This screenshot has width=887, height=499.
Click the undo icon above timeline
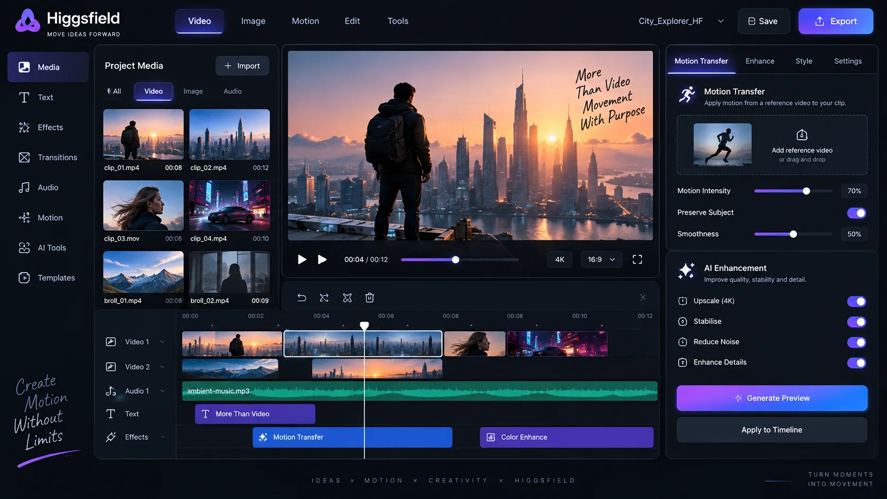click(302, 297)
